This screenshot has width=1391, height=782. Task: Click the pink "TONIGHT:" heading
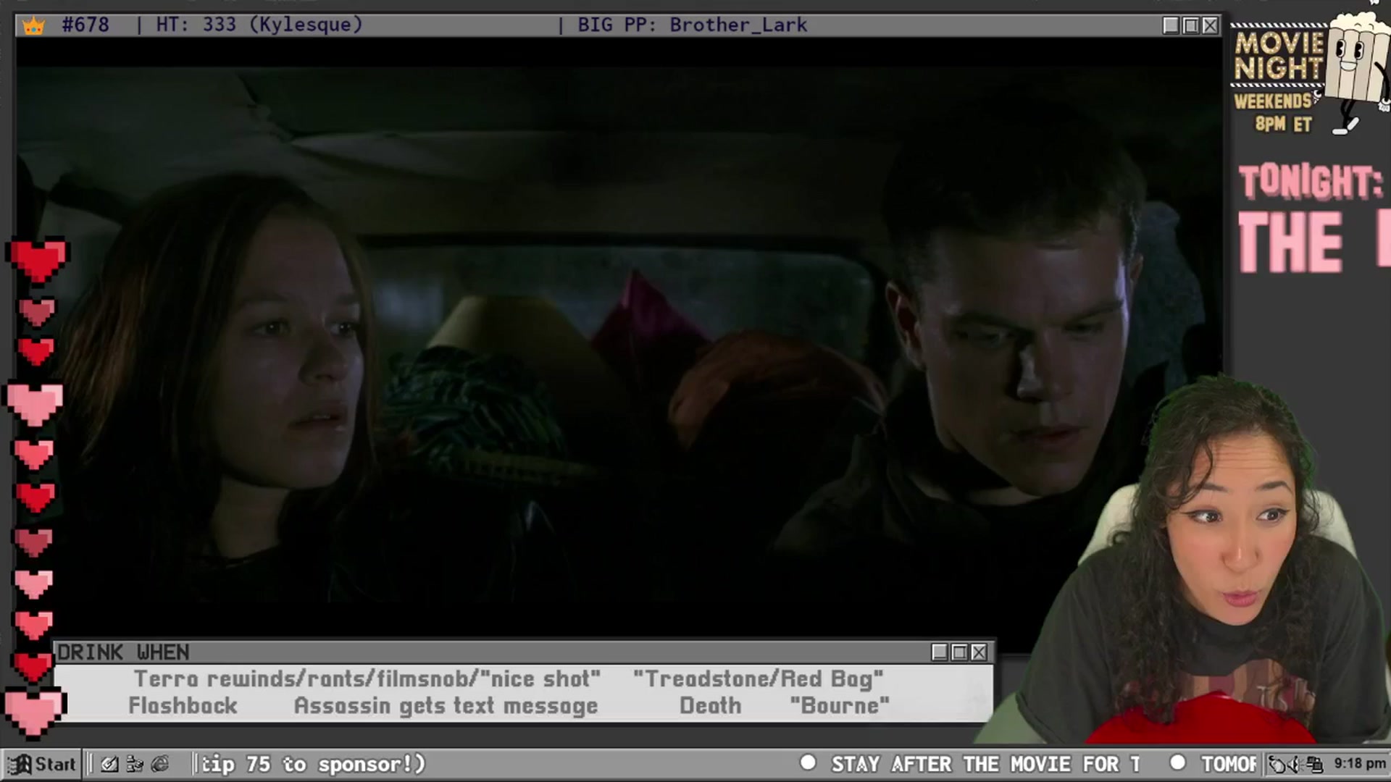[x=1310, y=181]
